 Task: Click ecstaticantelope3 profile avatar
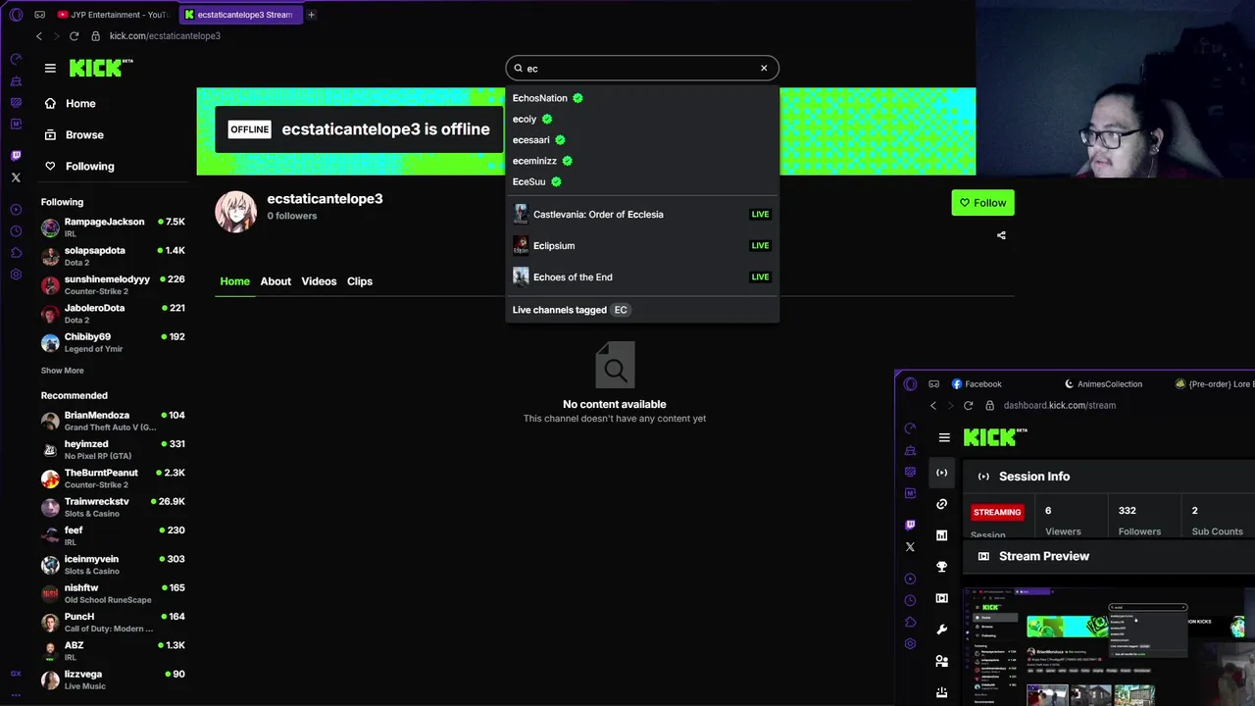[236, 211]
